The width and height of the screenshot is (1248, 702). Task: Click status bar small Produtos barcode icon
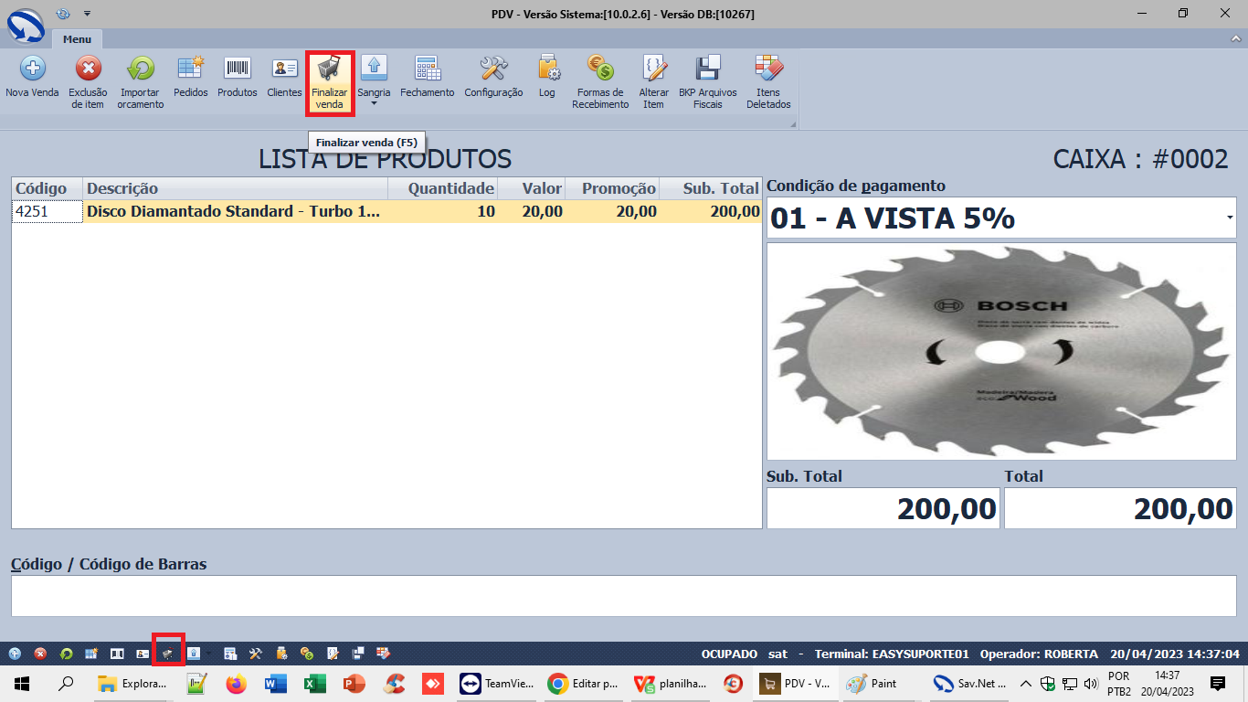(x=117, y=654)
